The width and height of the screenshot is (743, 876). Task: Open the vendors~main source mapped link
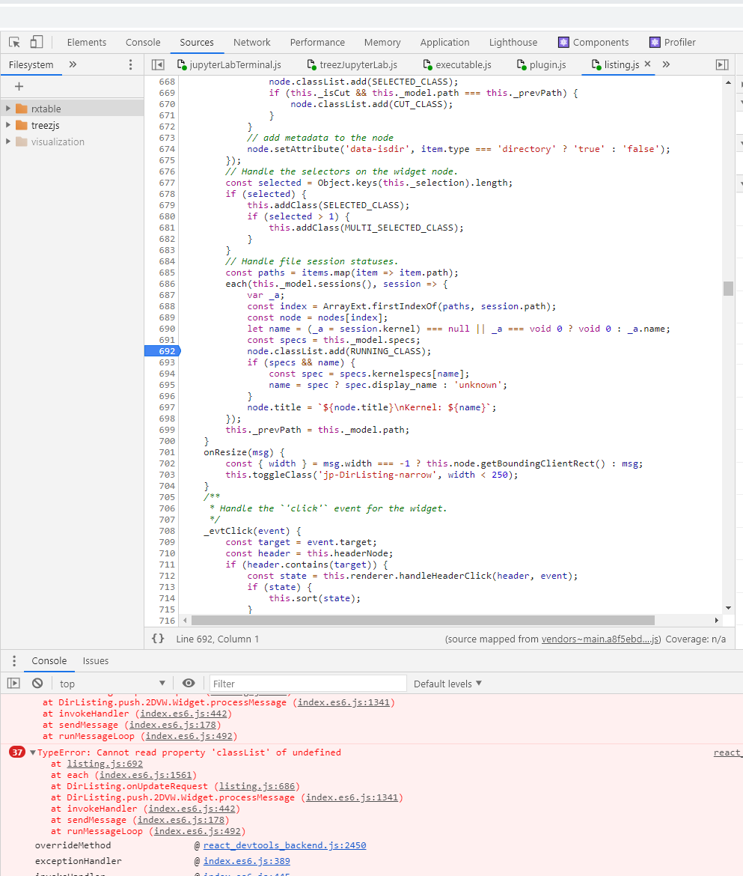click(602, 639)
